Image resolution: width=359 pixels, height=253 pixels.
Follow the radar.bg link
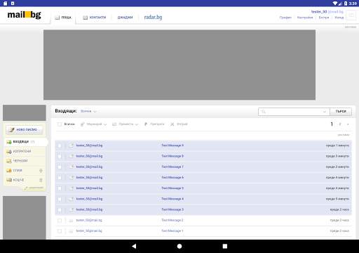pyautogui.click(x=153, y=17)
